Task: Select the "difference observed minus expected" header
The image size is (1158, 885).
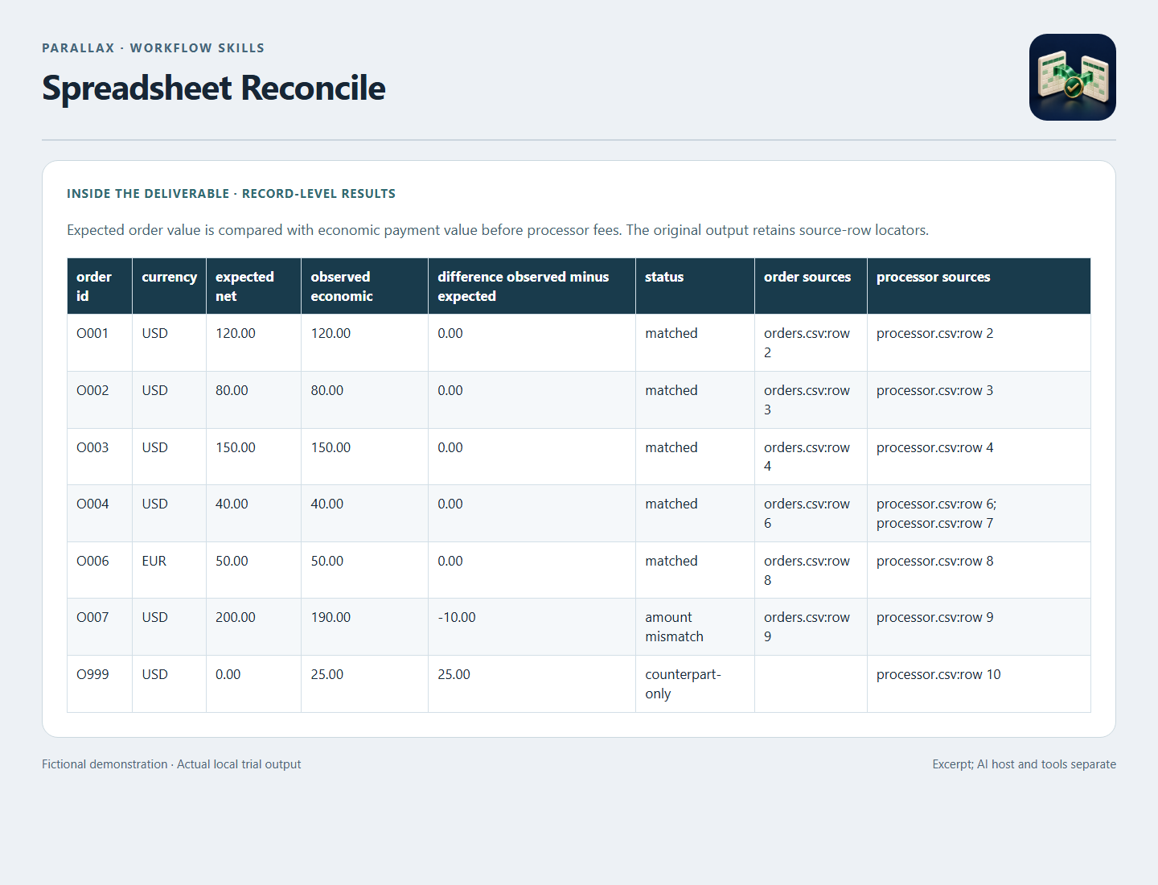Action: coord(532,286)
